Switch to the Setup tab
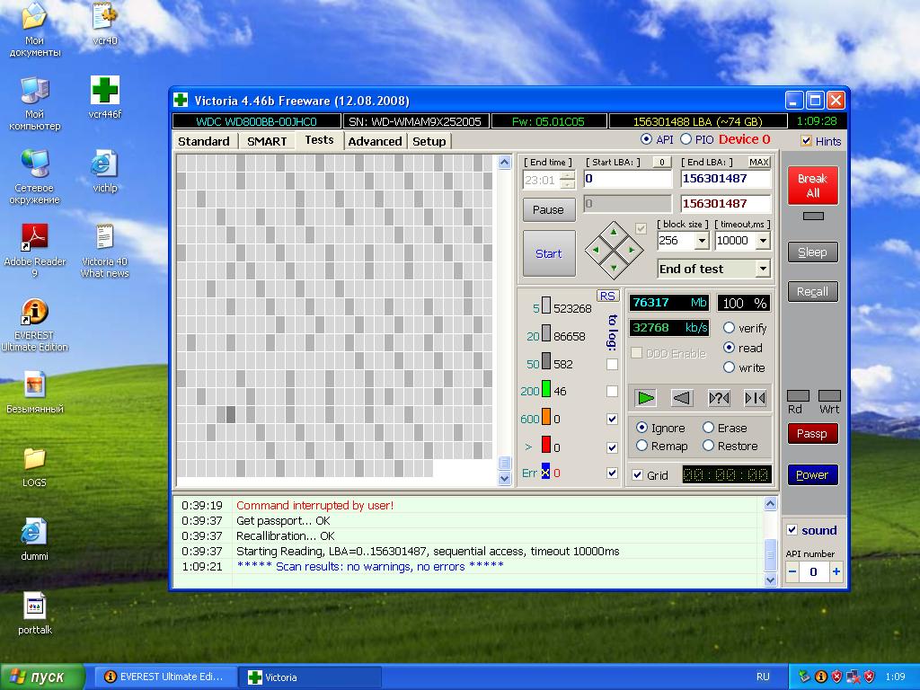 pos(429,141)
